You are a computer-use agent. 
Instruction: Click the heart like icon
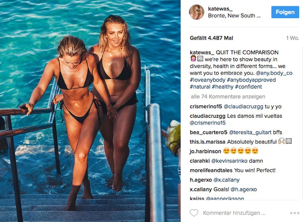pos(194,213)
